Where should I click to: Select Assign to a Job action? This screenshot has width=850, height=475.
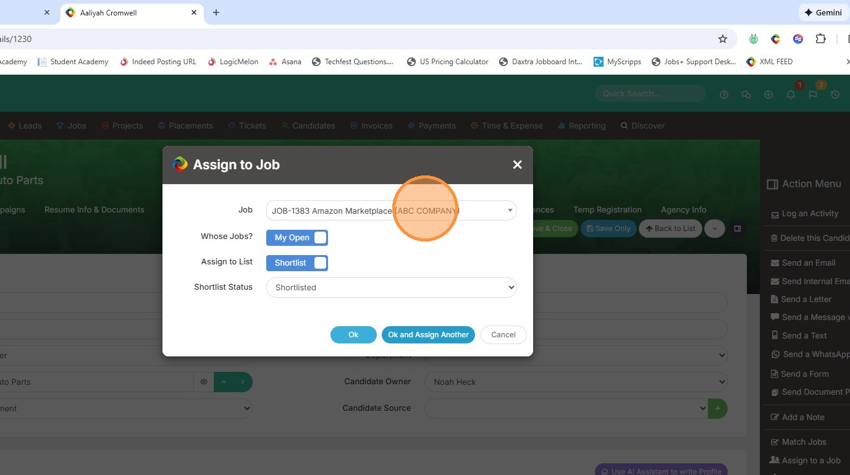pyautogui.click(x=805, y=461)
